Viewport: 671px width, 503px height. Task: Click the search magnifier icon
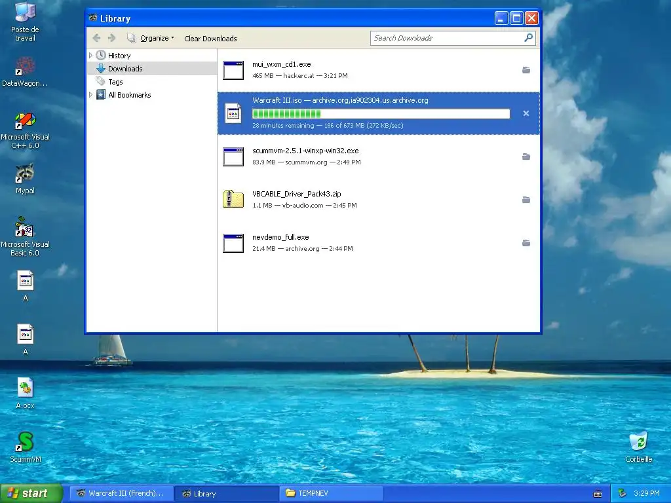[x=529, y=38]
